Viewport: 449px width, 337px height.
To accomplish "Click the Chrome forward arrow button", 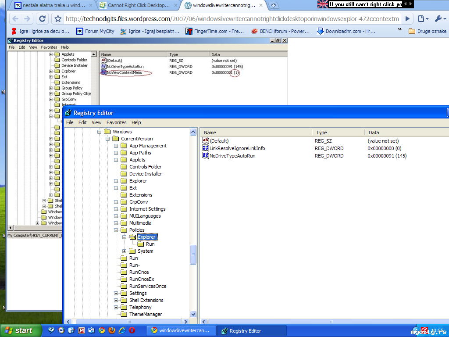I will pos(27,19).
